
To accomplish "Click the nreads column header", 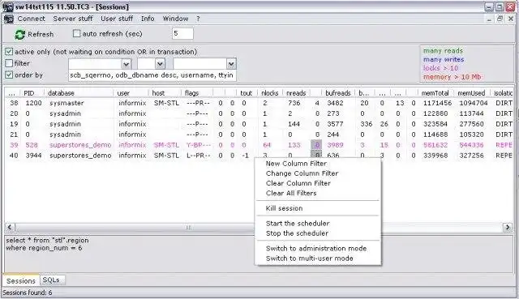I will coord(296,93).
